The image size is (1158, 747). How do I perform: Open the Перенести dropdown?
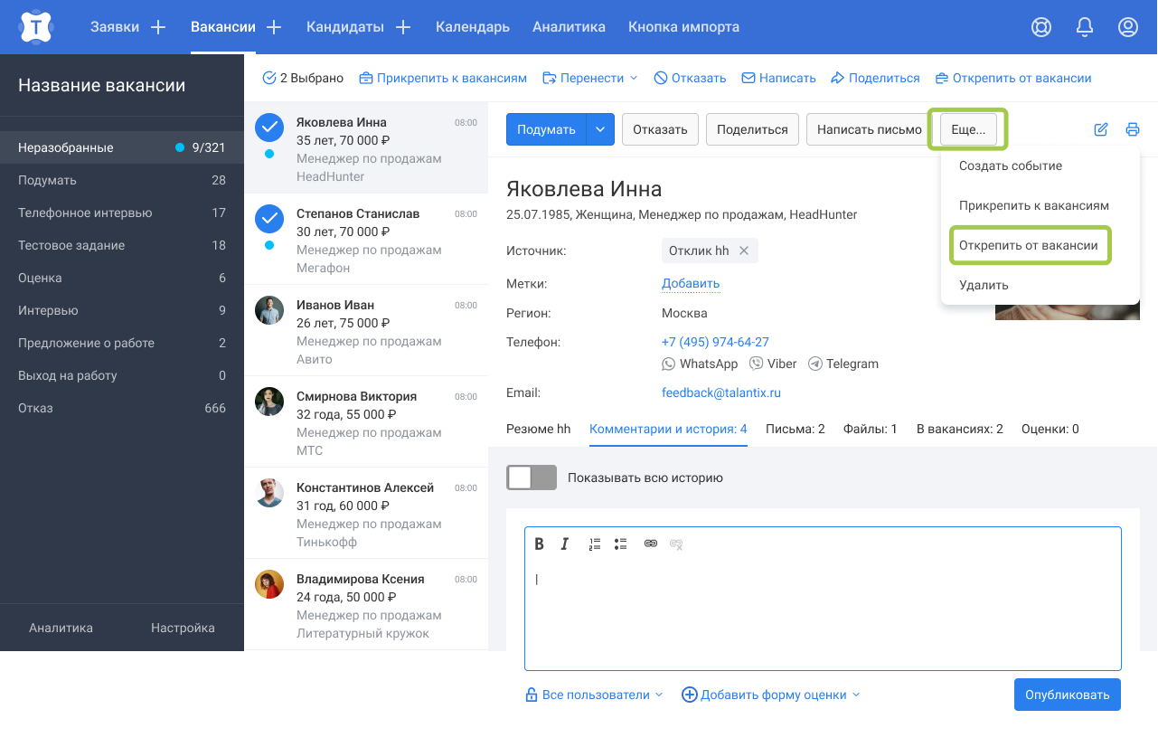coord(589,78)
